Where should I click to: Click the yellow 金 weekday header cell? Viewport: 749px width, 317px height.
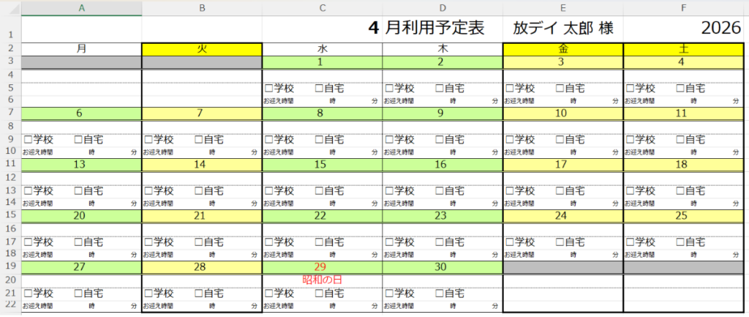tap(563, 49)
